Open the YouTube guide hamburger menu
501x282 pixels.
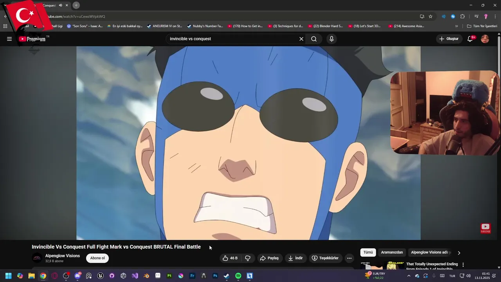9,39
